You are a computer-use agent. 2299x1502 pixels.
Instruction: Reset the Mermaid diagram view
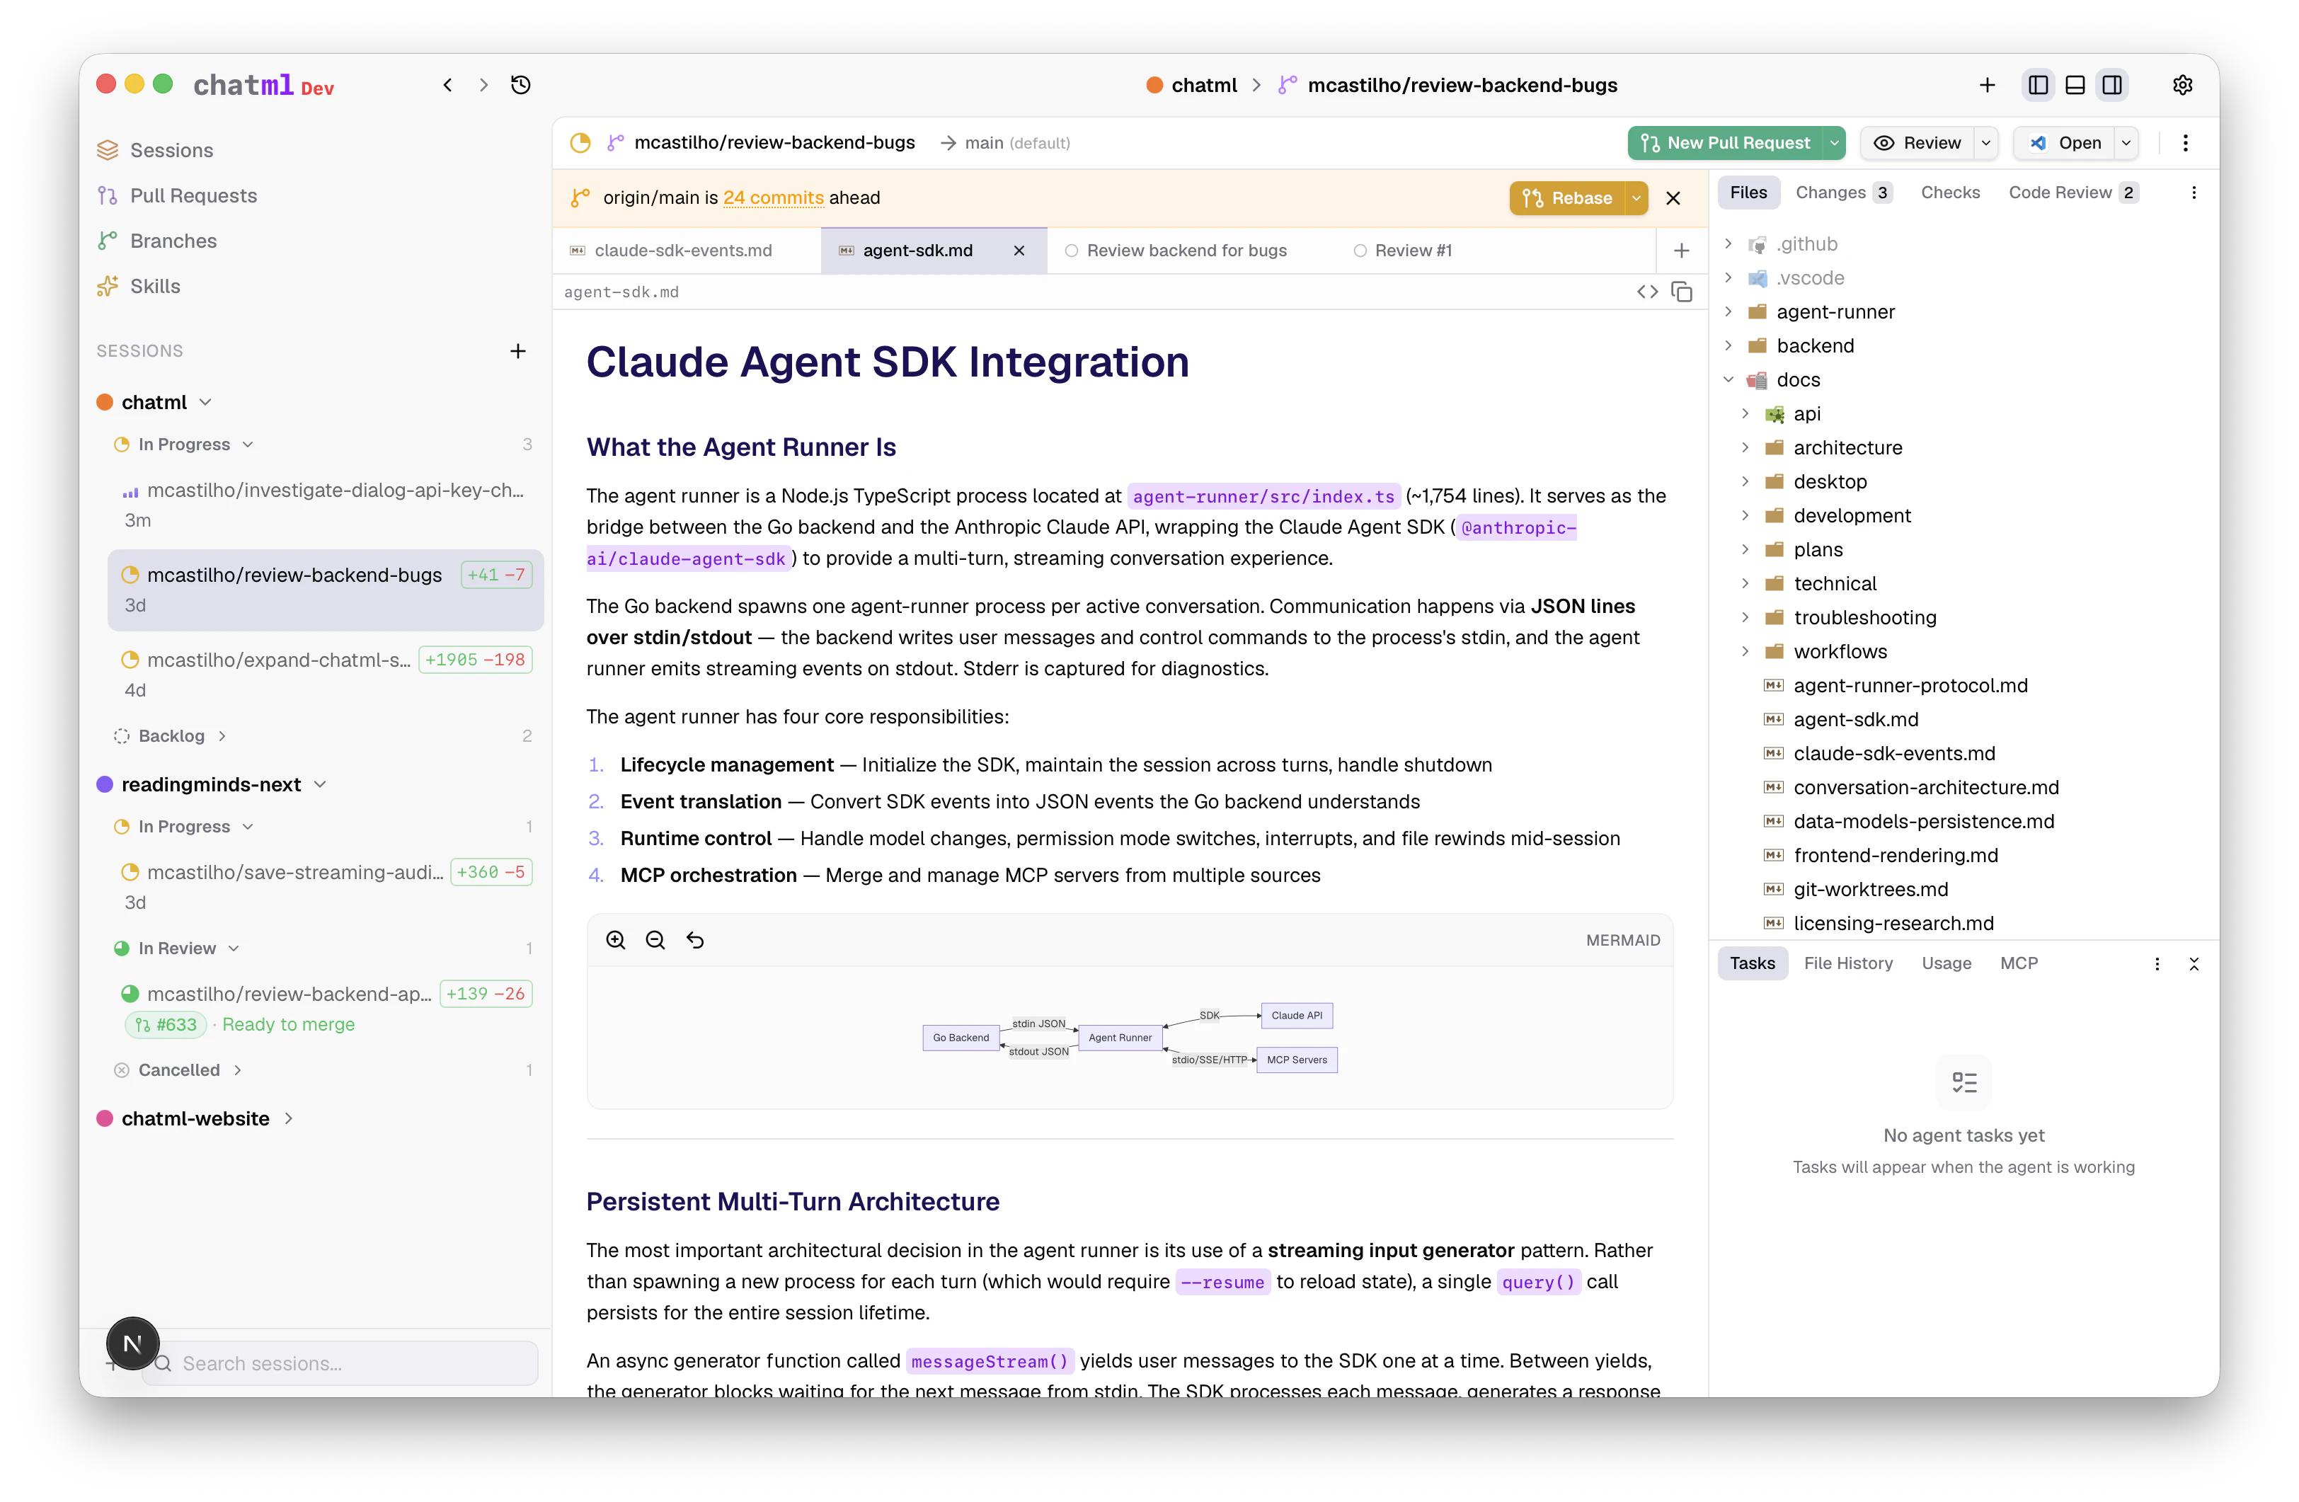pyautogui.click(x=694, y=940)
